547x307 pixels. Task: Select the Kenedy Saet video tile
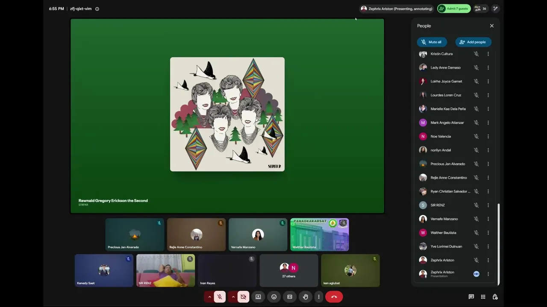click(x=104, y=270)
